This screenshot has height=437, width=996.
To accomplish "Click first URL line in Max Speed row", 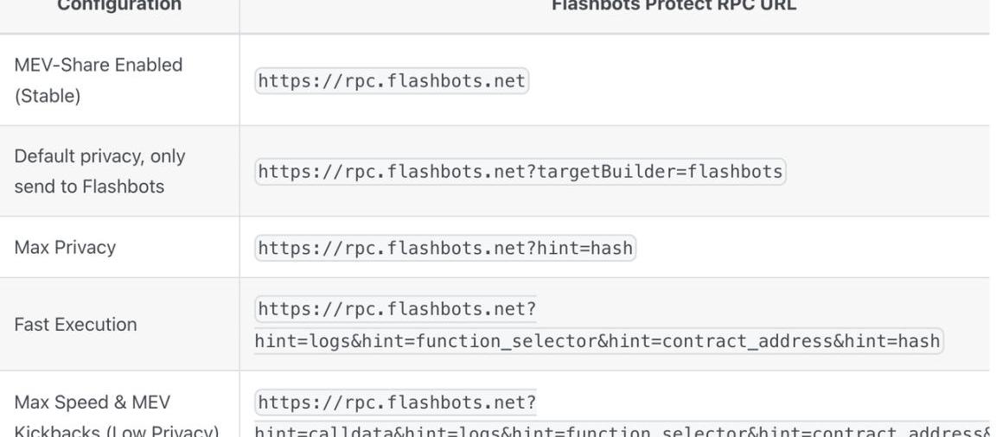I will point(396,402).
